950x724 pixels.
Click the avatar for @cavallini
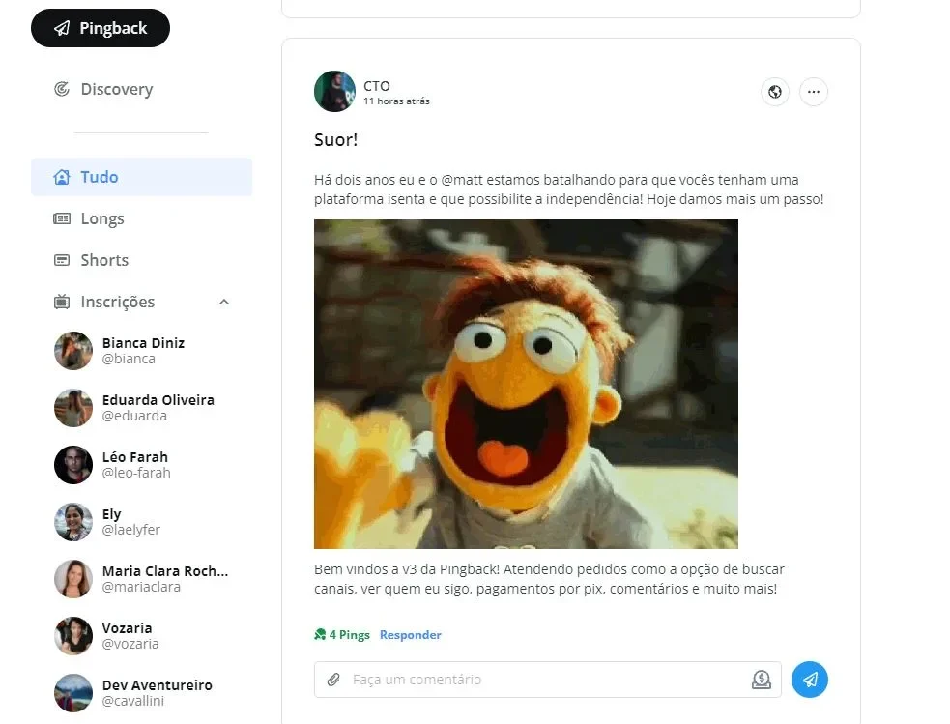click(73, 692)
